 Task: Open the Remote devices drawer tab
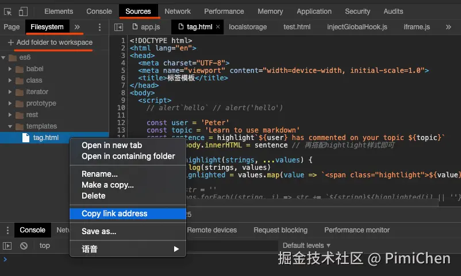pos(212,230)
